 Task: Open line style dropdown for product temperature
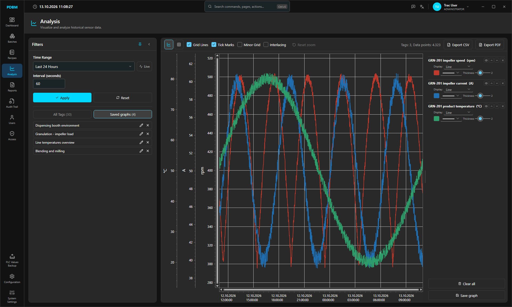click(451, 119)
